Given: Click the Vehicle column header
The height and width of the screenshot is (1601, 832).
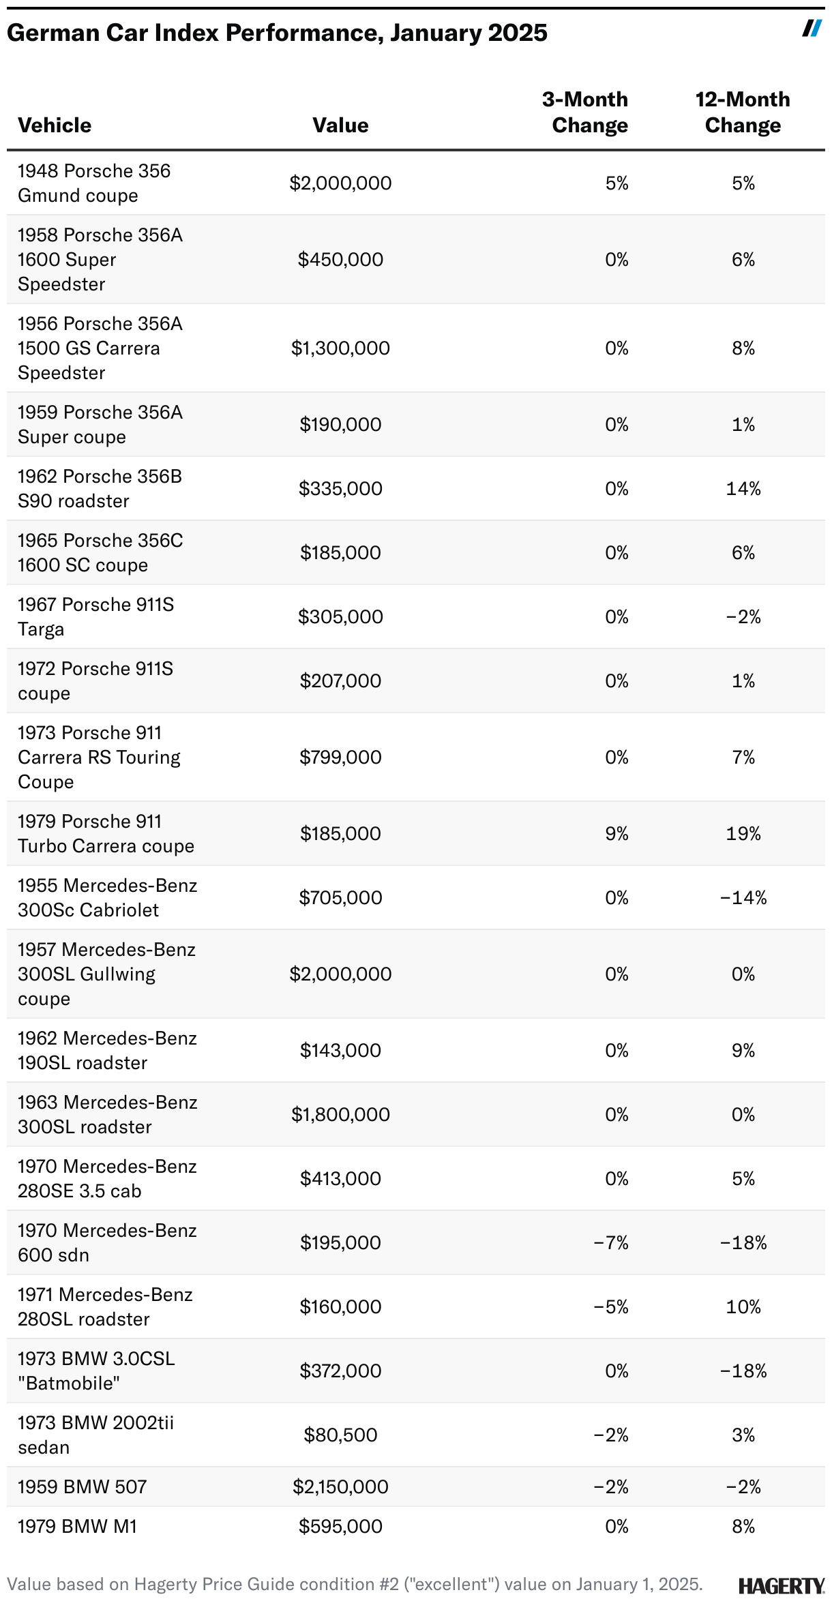Looking at the screenshot, I should 55,125.
